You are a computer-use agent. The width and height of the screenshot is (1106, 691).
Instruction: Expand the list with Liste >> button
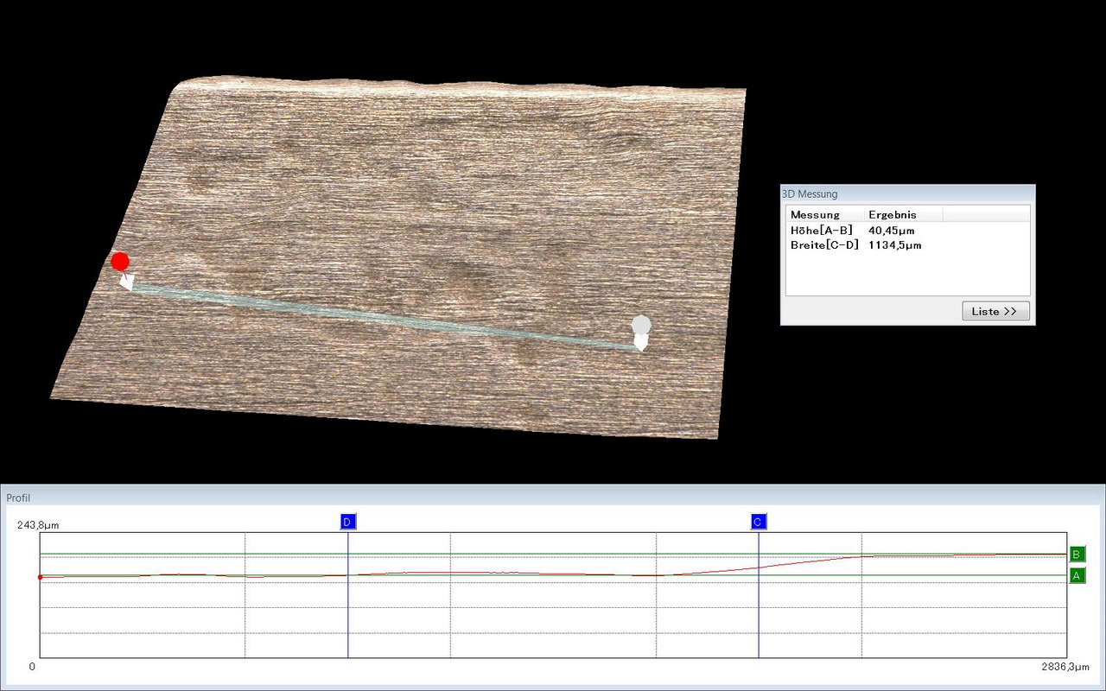995,311
